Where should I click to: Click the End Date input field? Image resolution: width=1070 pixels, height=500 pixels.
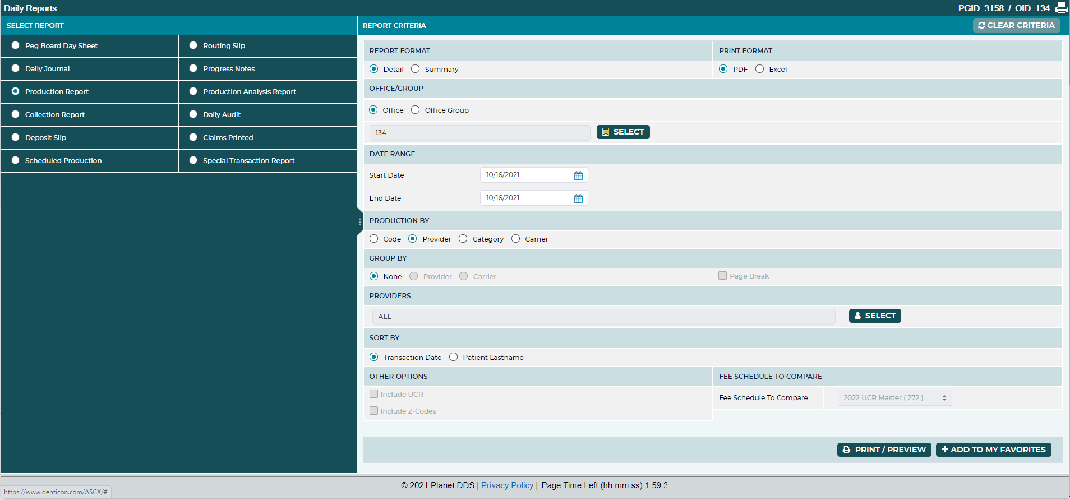(533, 198)
